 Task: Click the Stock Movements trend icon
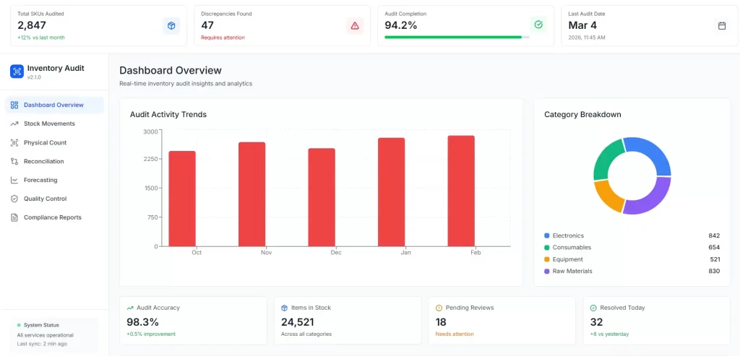click(14, 123)
